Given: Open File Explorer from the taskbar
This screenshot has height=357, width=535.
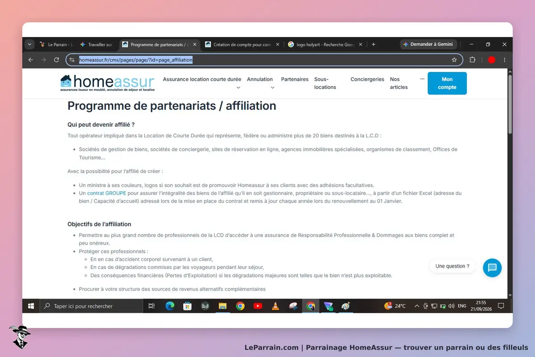Looking at the screenshot, I should coord(222,306).
